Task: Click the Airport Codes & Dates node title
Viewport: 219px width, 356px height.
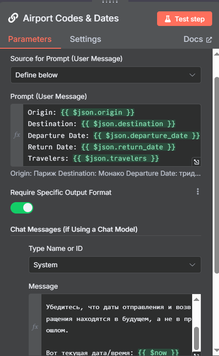Action: point(71,18)
